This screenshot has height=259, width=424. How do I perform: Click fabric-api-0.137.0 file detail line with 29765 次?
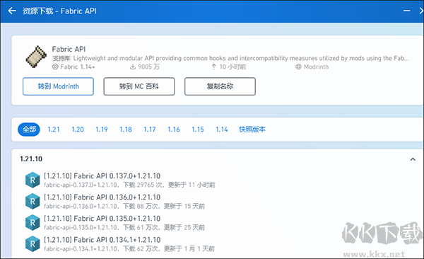(129, 185)
